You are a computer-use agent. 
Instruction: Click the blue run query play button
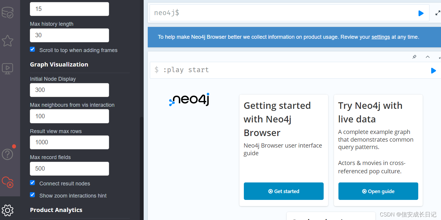click(421, 13)
